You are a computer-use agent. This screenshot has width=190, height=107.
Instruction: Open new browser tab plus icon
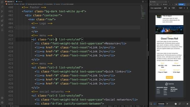click(168, 1)
